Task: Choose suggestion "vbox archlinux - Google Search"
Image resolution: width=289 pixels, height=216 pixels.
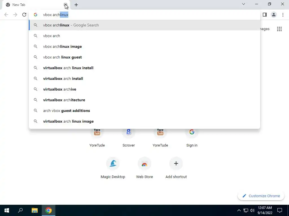Action: coord(144,25)
